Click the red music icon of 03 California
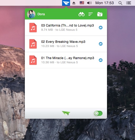 [x=33, y=28]
